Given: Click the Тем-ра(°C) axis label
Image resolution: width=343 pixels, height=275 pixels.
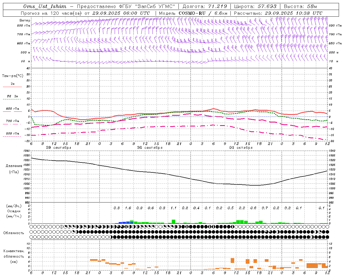Looking at the screenshot, I should tap(13, 76).
